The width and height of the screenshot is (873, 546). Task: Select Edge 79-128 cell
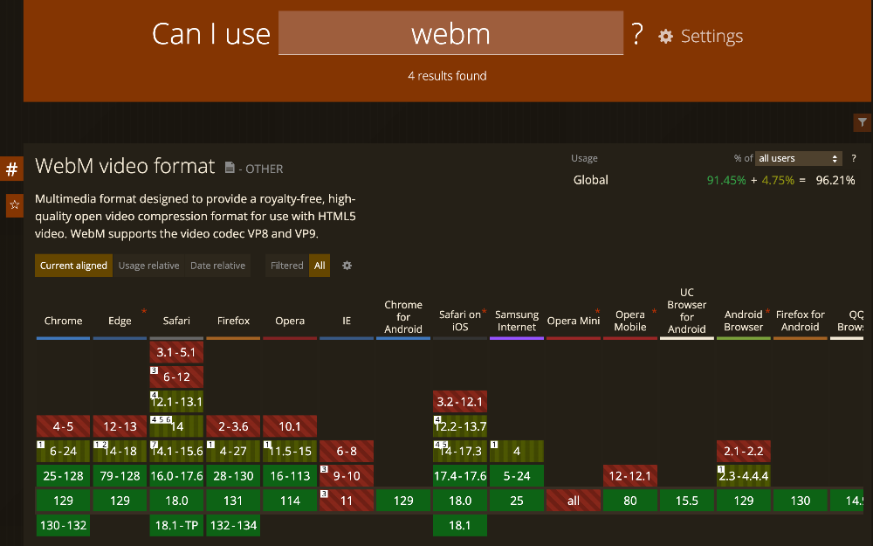120,476
